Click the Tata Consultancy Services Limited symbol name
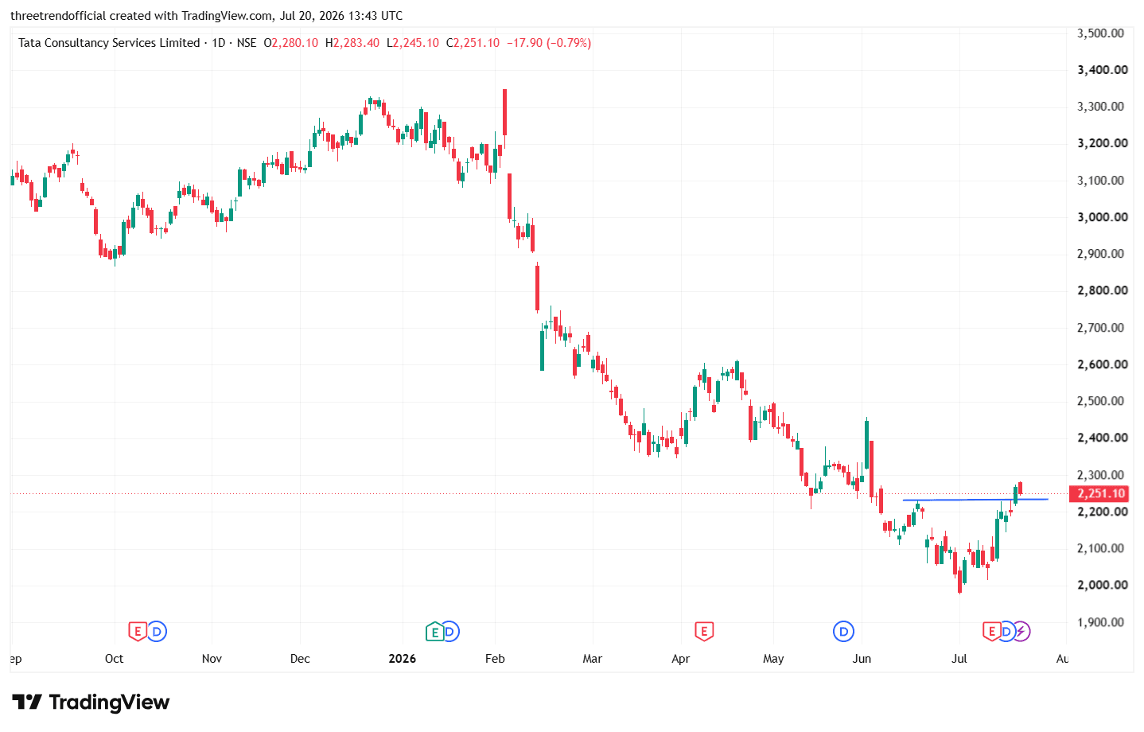 tap(109, 43)
